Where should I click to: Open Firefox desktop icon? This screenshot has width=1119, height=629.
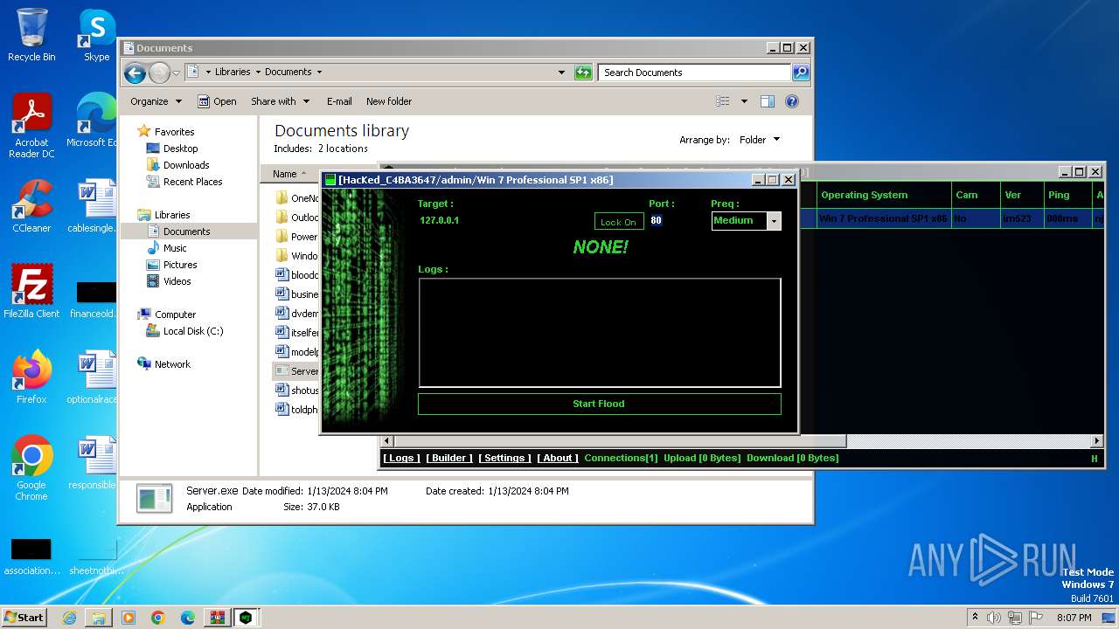click(31, 377)
